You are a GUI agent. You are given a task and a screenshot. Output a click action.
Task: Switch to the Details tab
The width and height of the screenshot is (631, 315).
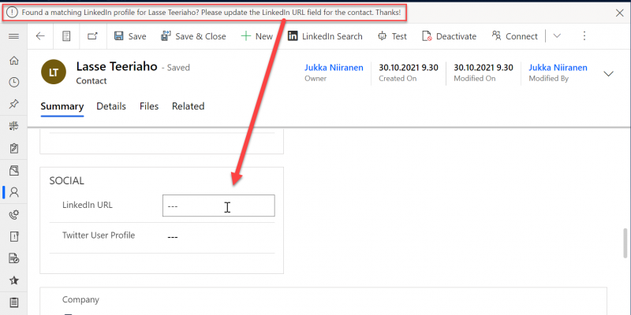111,106
